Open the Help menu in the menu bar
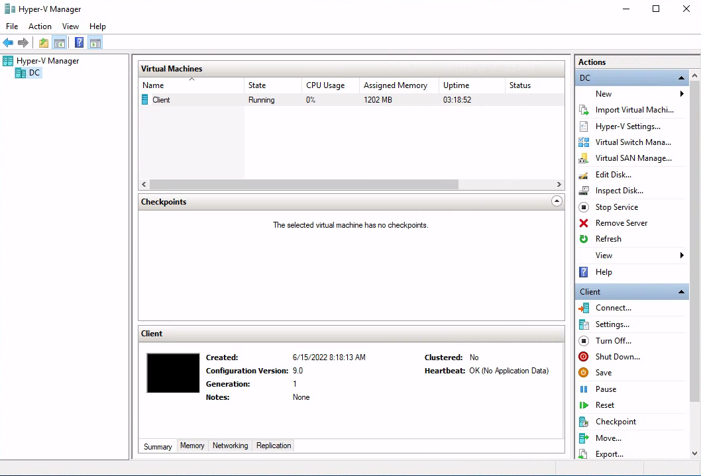 pyautogui.click(x=97, y=26)
